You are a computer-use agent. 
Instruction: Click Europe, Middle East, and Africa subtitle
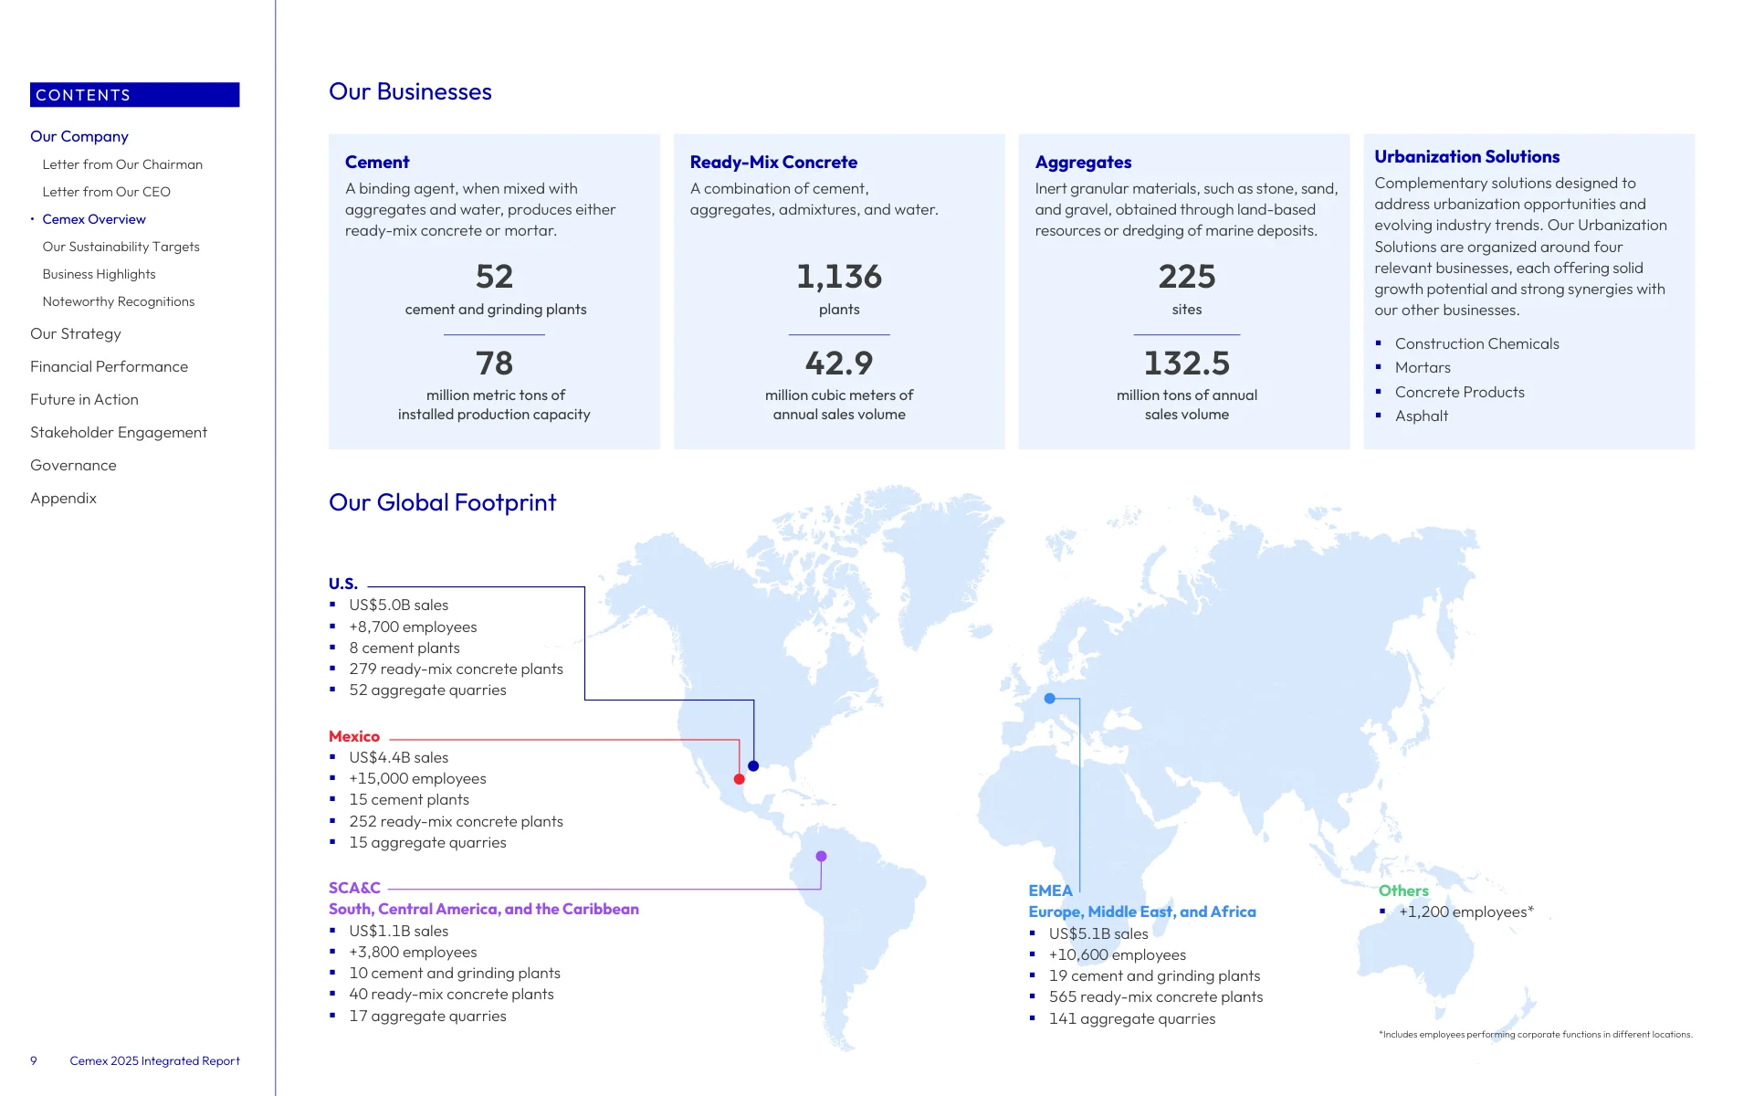tap(1142, 912)
